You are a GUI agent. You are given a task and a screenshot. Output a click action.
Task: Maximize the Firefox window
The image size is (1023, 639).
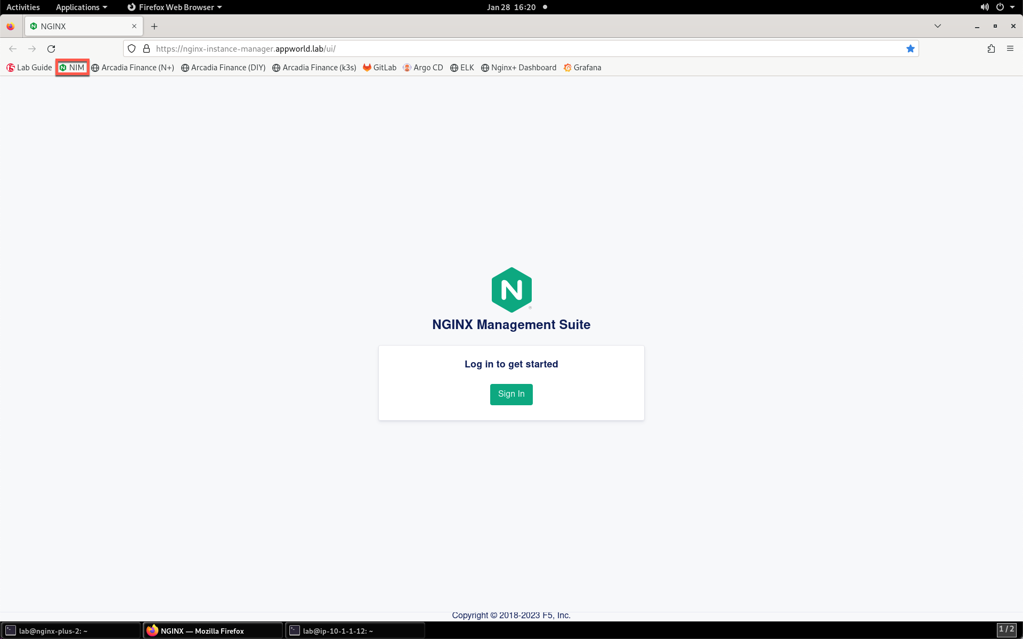[x=995, y=26]
